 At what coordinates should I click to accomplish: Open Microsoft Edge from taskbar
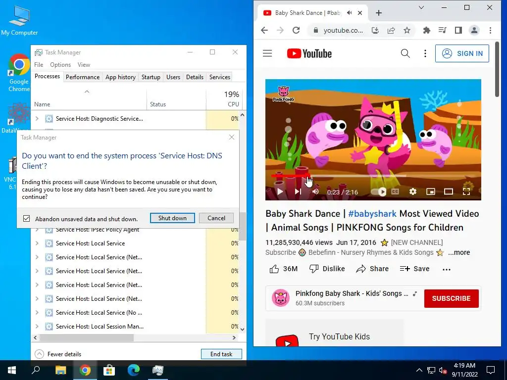pyautogui.click(x=133, y=370)
